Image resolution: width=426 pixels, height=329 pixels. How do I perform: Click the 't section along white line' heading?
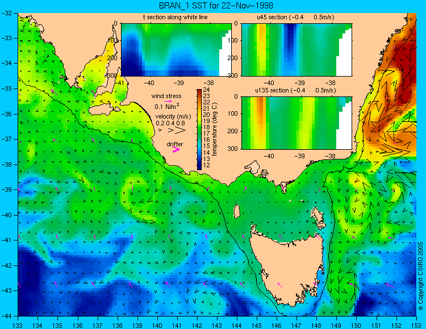(176, 17)
